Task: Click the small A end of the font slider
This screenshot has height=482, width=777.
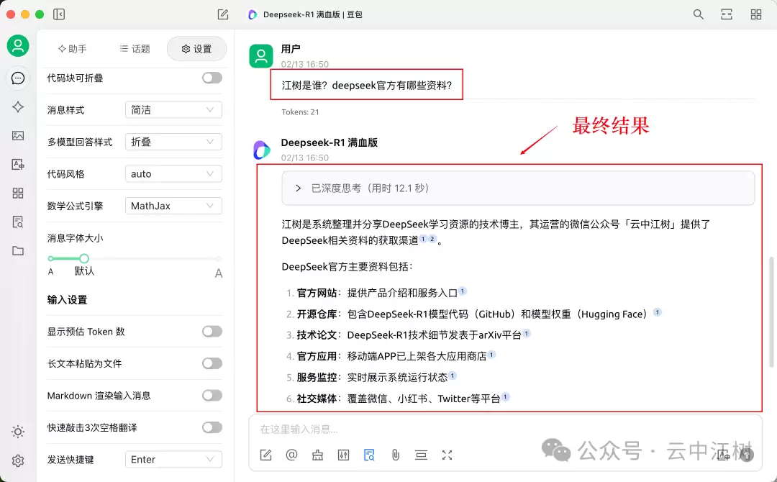Action: pyautogui.click(x=50, y=271)
